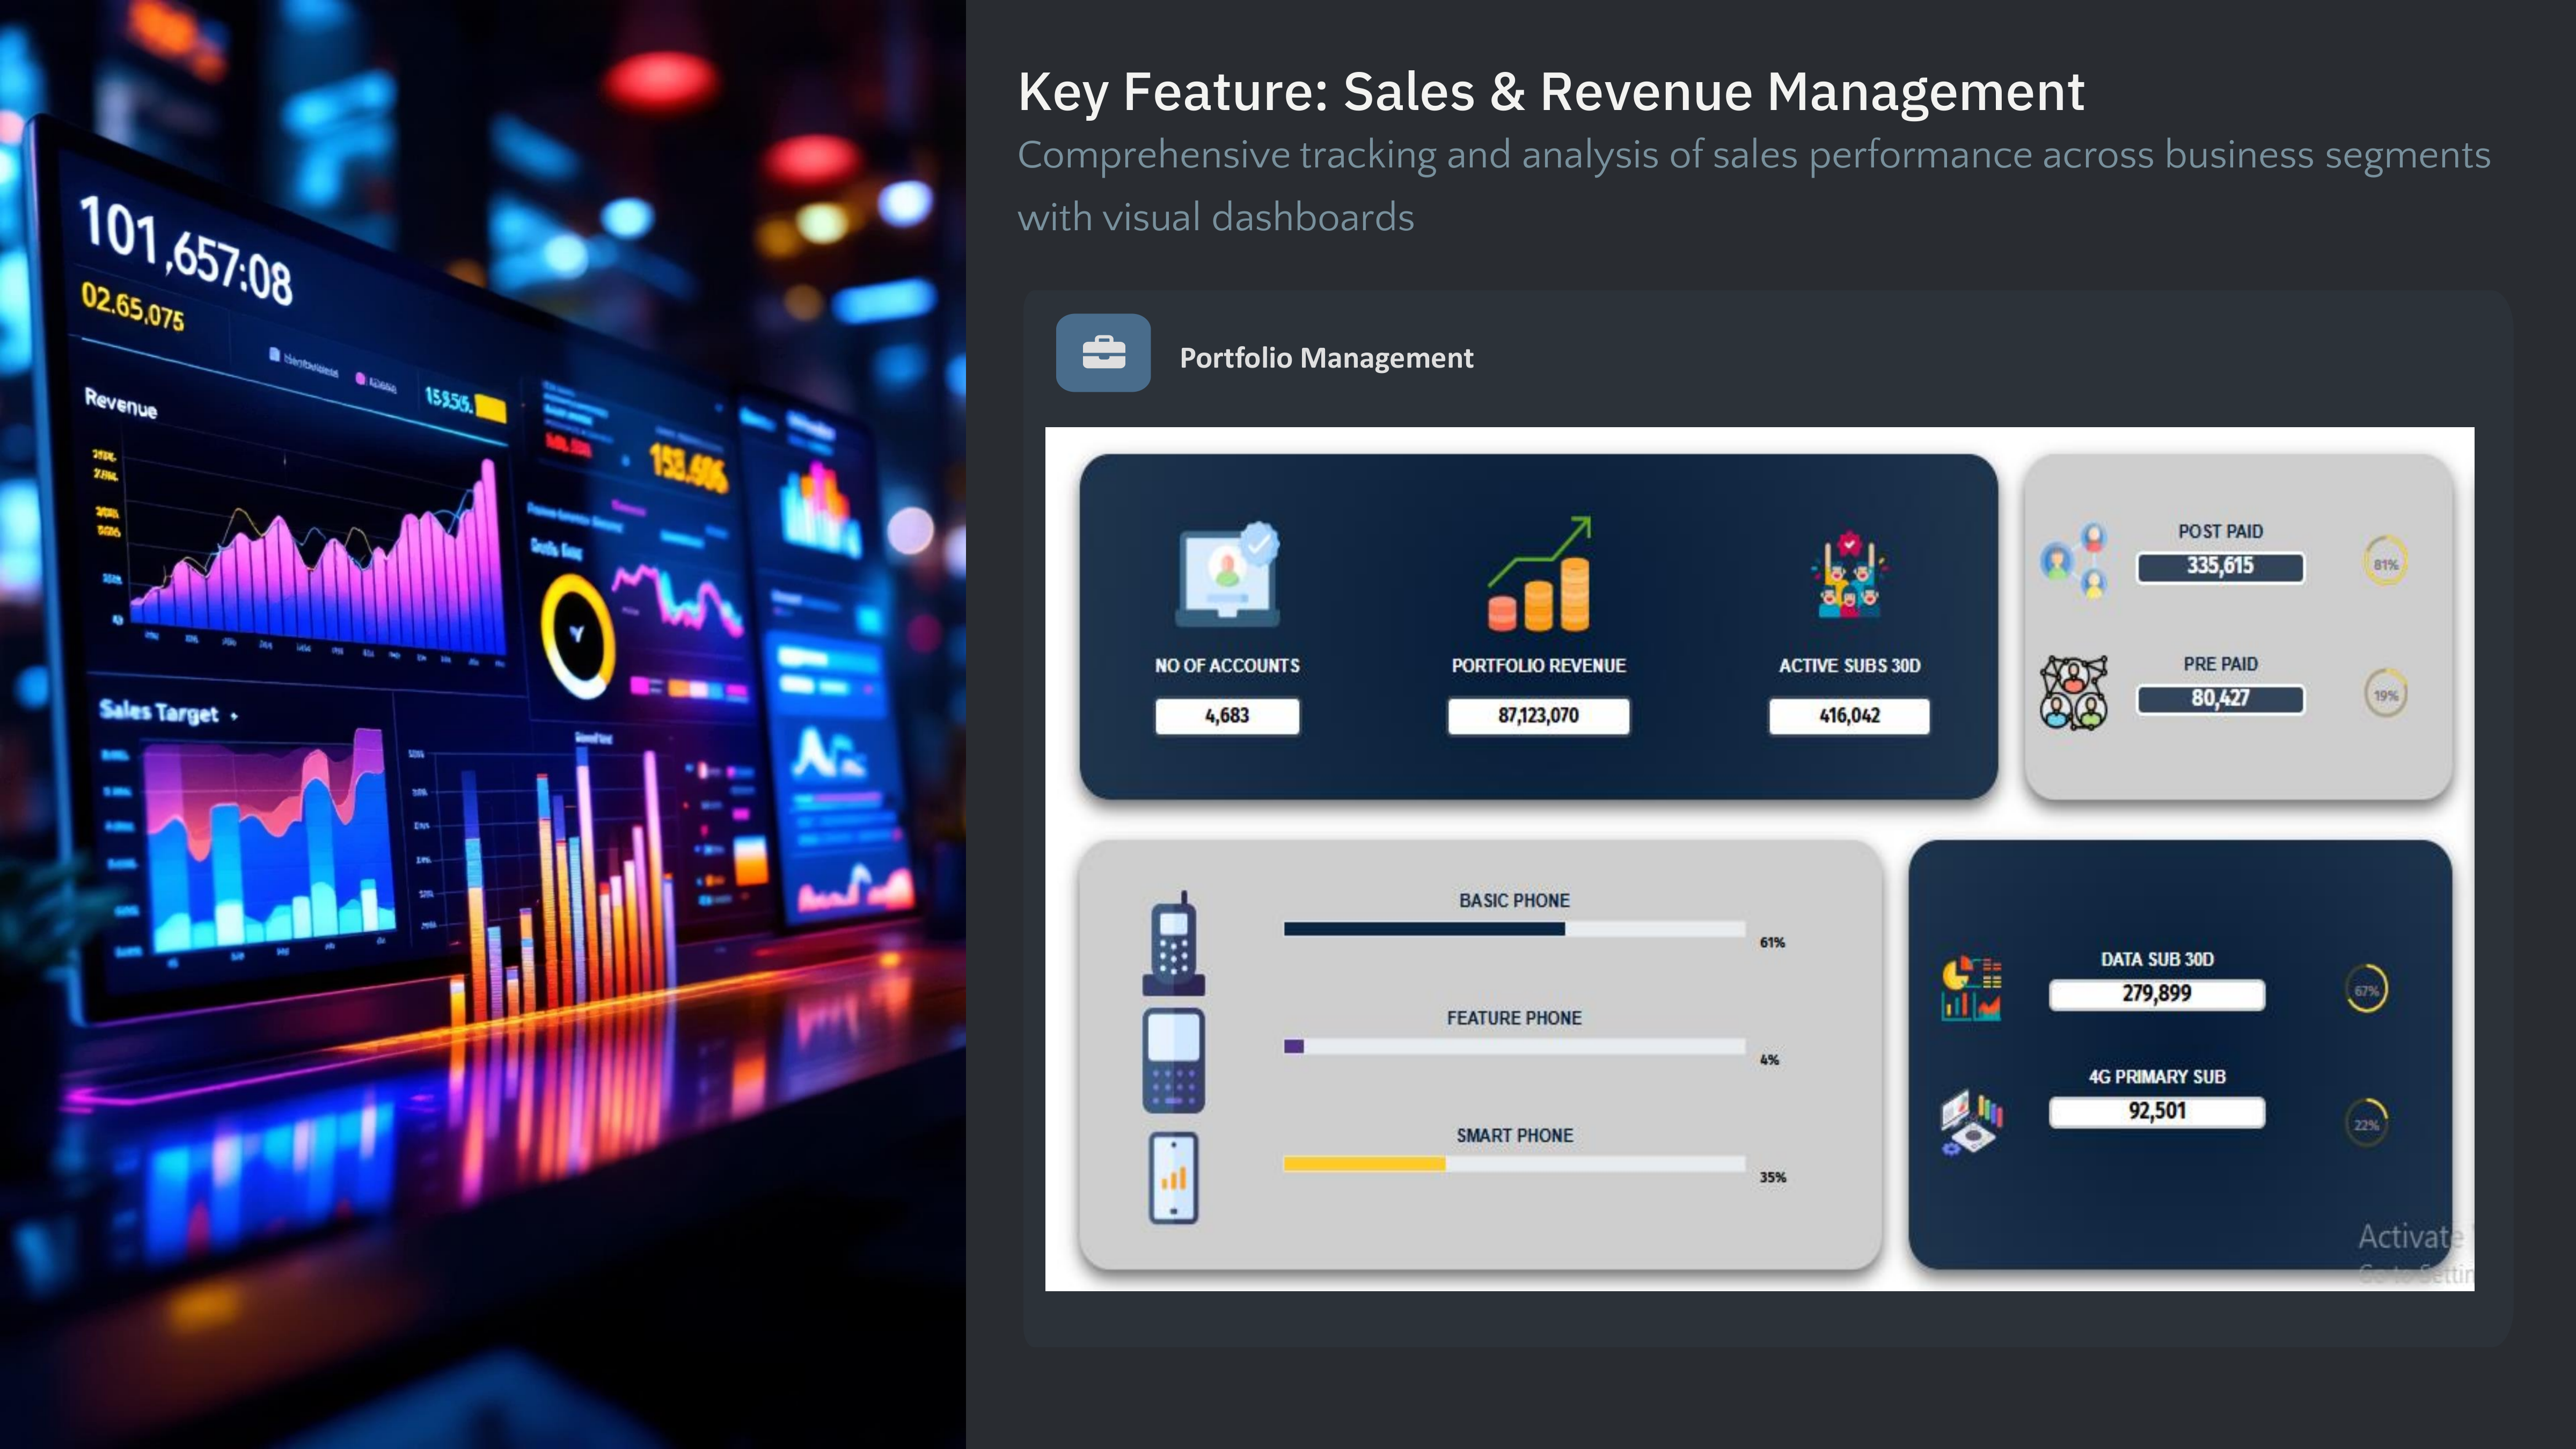Image resolution: width=2576 pixels, height=1449 pixels.
Task: Click the DATA SUB 30D label
Action: click(2157, 960)
